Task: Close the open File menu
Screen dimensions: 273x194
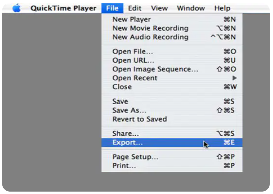Action: (x=112, y=8)
